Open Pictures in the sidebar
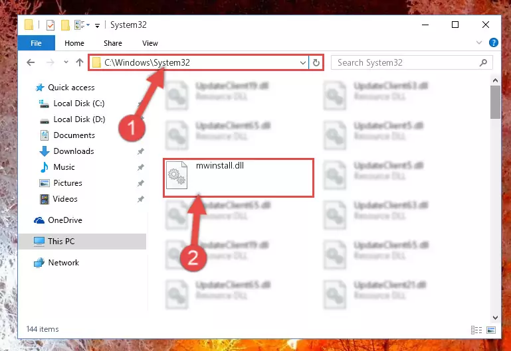This screenshot has width=511, height=351. pos(68,183)
